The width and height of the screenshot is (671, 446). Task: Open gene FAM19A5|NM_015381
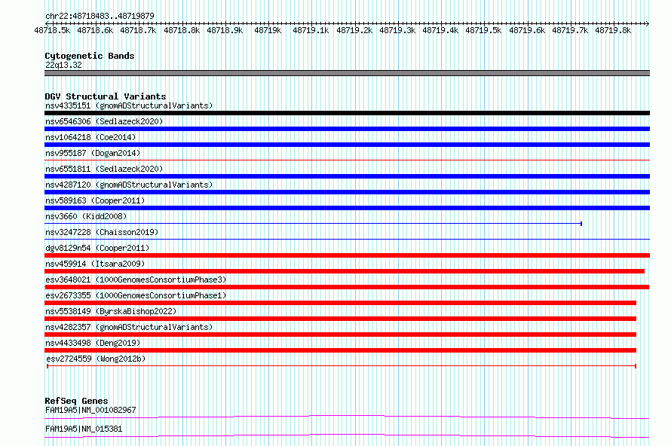84,429
